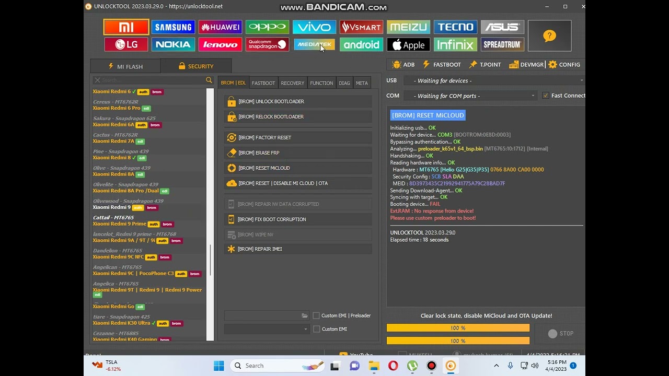Image resolution: width=669 pixels, height=376 pixels.
Task: Click [BROM] UNLOCK BOOTLOADER
Action: tap(298, 101)
